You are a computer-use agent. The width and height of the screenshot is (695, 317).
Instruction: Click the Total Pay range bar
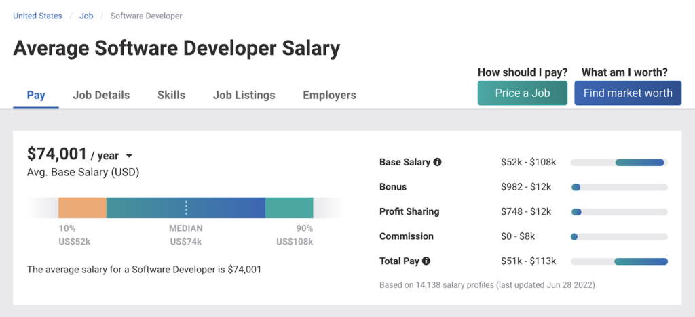pos(619,261)
